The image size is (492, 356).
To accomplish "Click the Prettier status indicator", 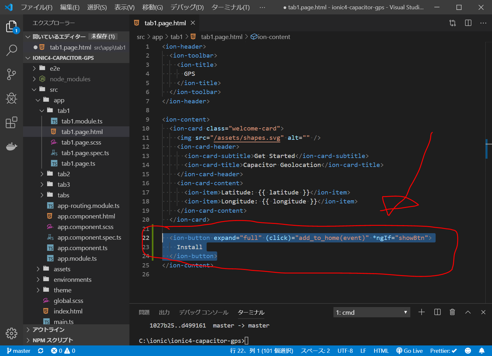I will 443,351.
